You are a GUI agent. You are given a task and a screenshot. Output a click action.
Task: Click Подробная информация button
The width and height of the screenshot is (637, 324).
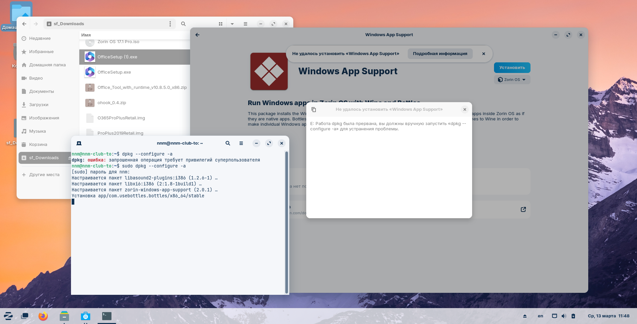tap(440, 54)
